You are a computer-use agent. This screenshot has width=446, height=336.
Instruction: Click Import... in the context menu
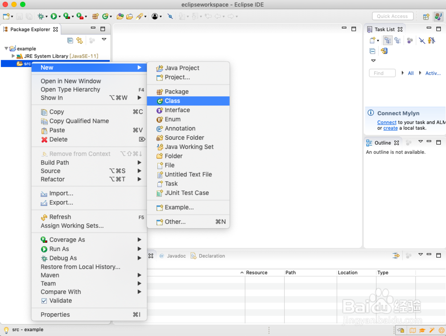point(89,193)
